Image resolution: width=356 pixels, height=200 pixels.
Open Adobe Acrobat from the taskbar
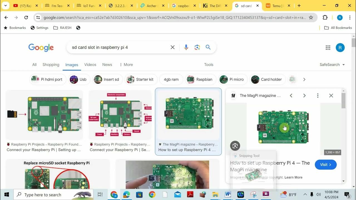coord(190,194)
